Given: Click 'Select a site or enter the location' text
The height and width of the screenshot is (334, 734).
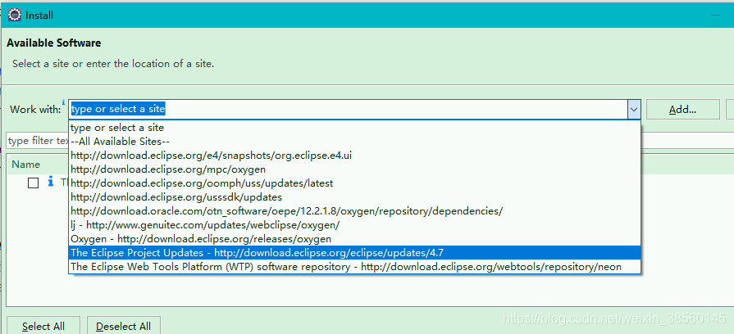Looking at the screenshot, I should point(113,64).
